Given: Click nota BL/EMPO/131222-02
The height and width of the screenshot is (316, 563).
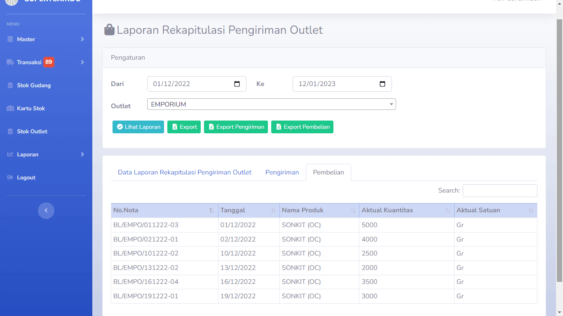Looking at the screenshot, I should pyautogui.click(x=146, y=267).
